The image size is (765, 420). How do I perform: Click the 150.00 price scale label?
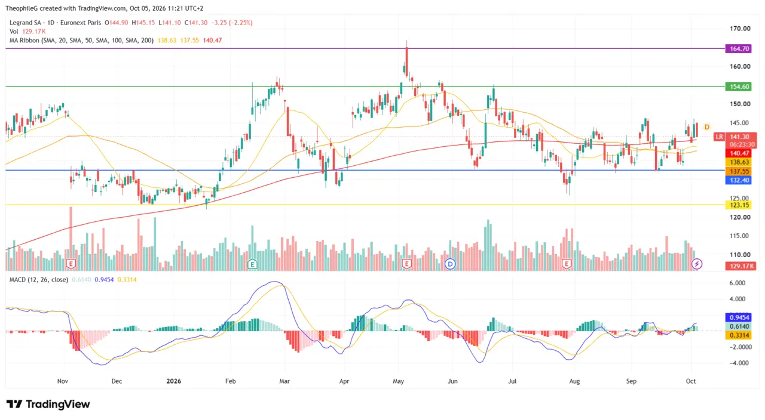[x=740, y=104]
